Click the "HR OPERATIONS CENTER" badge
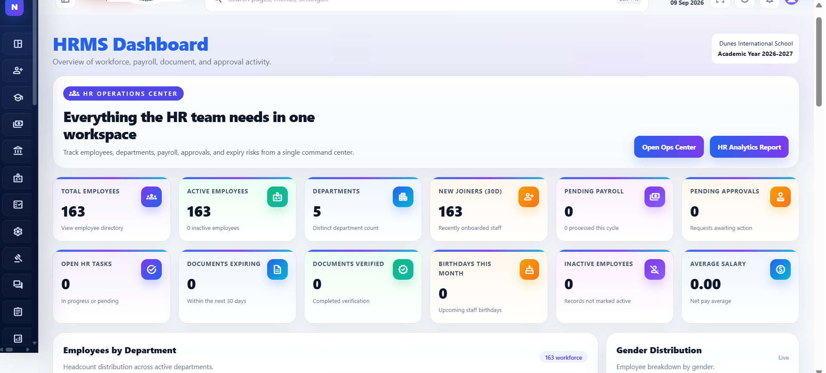This screenshot has height=373, width=826. (x=123, y=94)
